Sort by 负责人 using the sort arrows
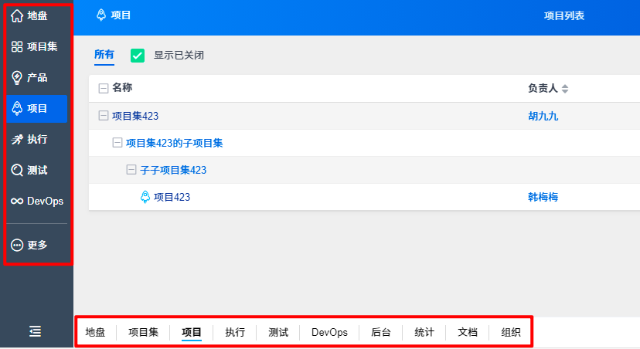 565,89
